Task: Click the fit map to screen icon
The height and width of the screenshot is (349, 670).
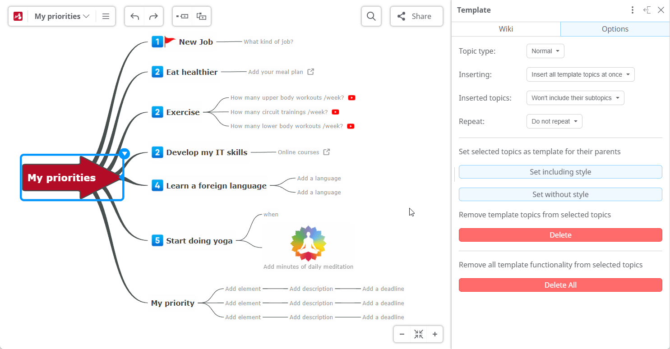Action: (419, 334)
